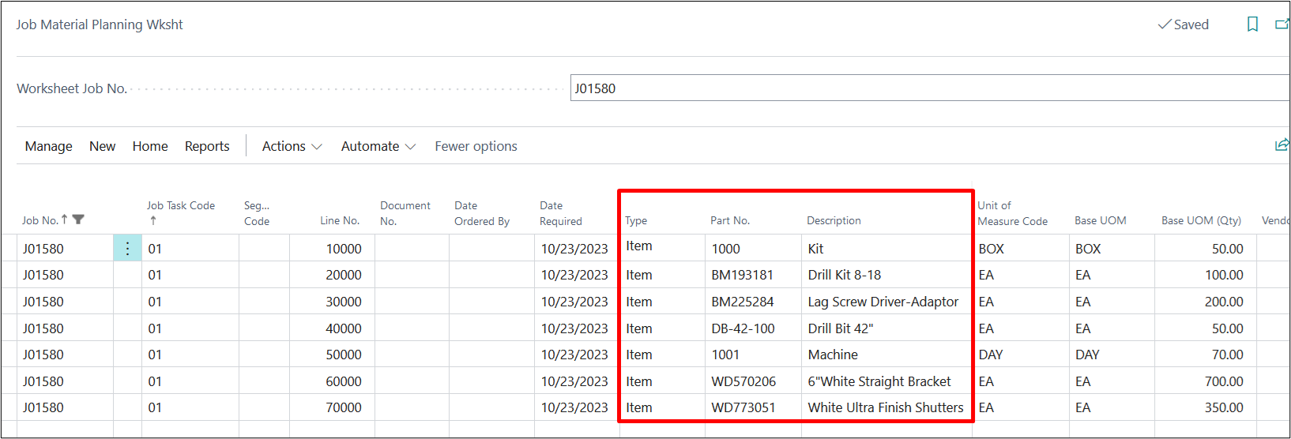
Task: Open the Reports menu
Action: 207,146
